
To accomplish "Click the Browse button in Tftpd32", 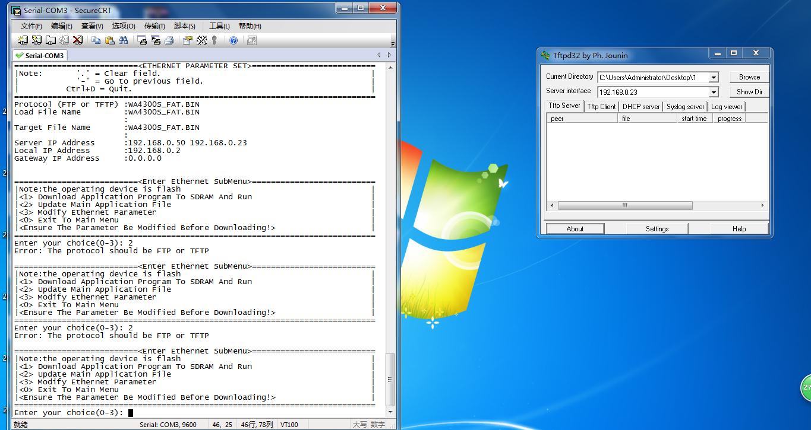I will (749, 77).
